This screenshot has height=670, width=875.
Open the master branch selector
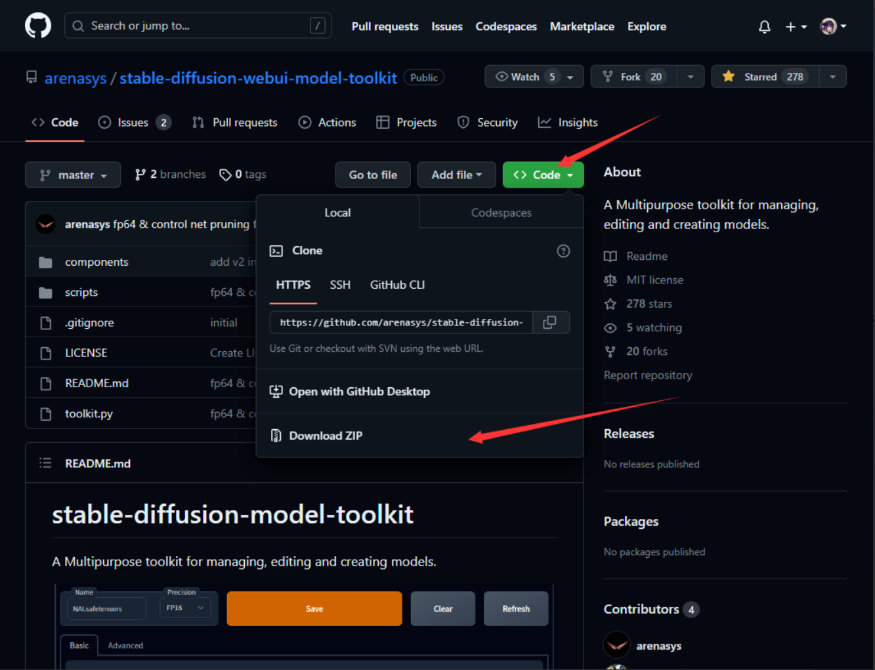(x=73, y=175)
